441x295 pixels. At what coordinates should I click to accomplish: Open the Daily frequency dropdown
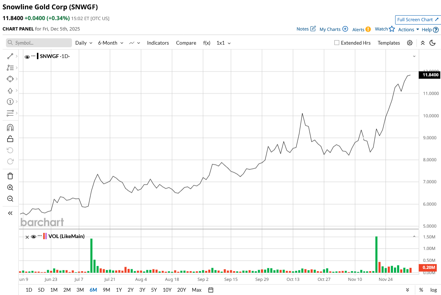coord(84,43)
